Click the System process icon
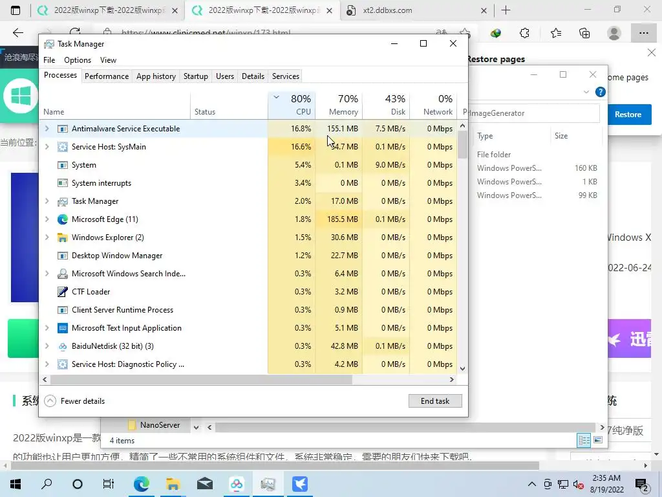This screenshot has width=662, height=497. (x=63, y=165)
